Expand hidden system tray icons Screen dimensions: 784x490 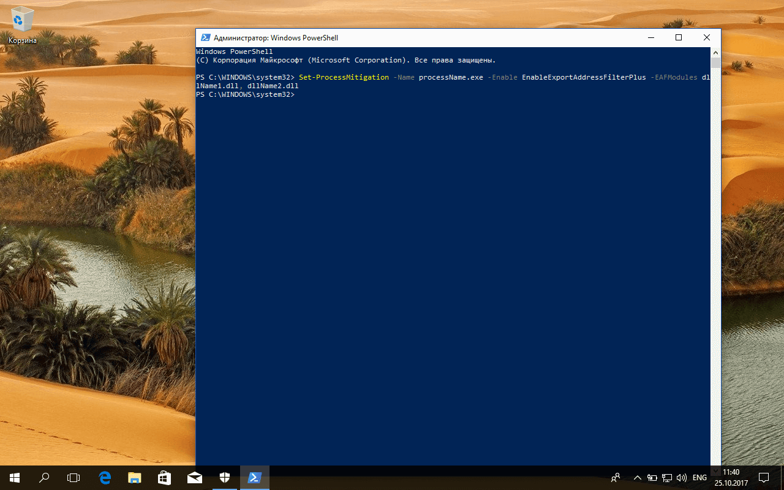click(637, 477)
